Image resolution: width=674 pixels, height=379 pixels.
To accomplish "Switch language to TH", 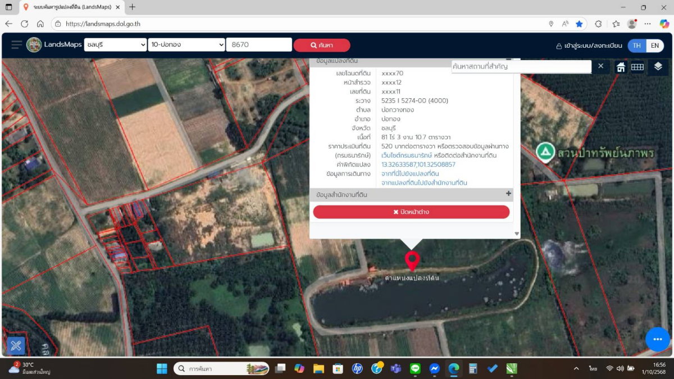I will pos(637,45).
